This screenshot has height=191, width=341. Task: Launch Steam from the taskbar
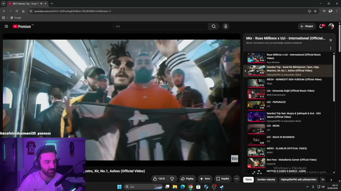(x=221, y=187)
